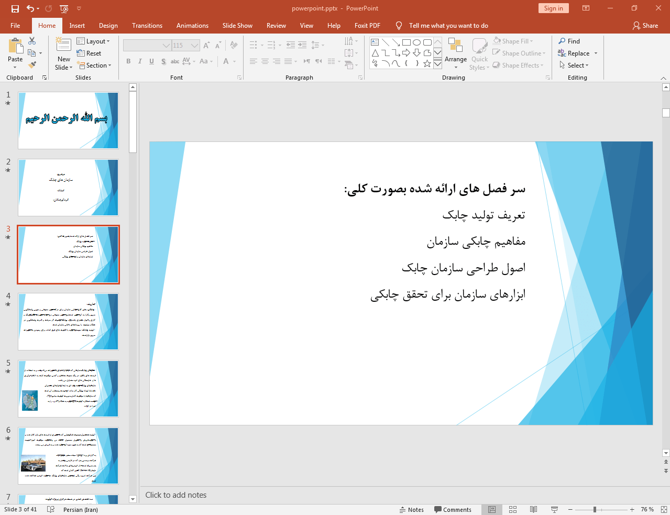Open the font size dropdown
The width and height of the screenshot is (670, 515).
tap(194, 46)
